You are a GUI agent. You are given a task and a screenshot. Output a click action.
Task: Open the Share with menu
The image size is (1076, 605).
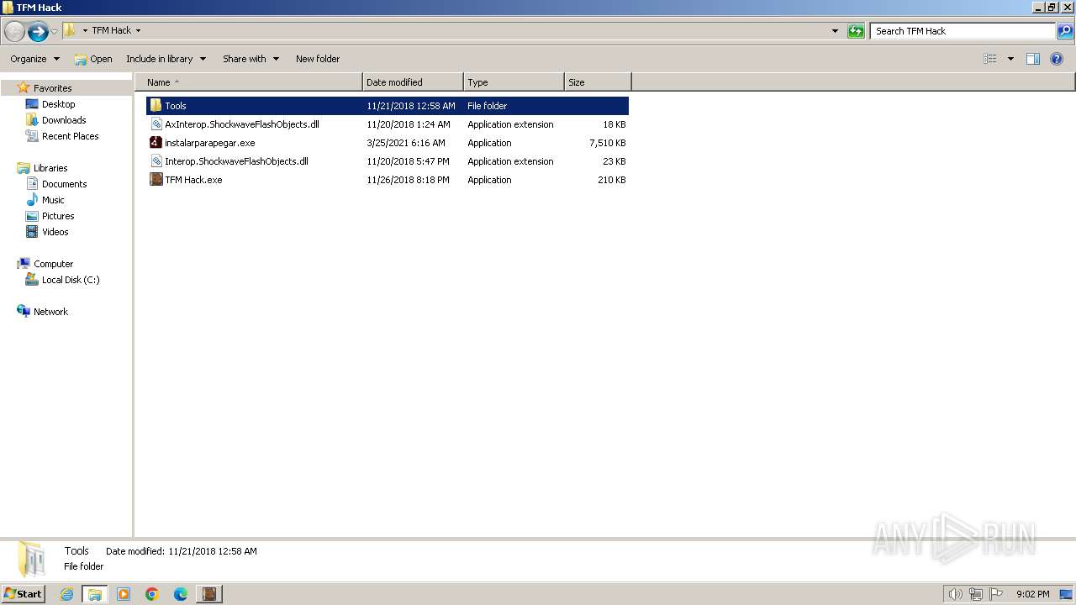[251, 59]
